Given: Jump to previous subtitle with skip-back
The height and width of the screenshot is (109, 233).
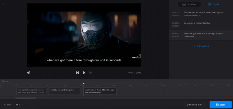Looking at the screenshot, I should [x=77, y=73].
